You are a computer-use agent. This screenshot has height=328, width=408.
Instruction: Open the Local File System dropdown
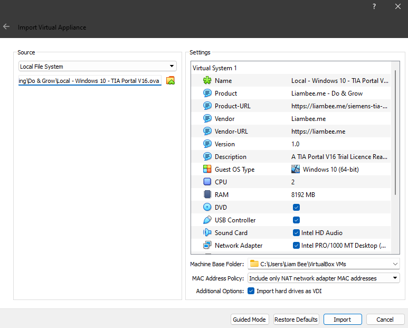97,67
